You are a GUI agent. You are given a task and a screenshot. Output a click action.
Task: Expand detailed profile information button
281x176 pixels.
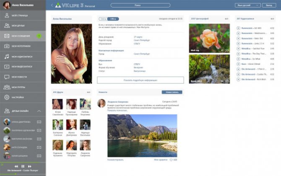click(x=140, y=80)
